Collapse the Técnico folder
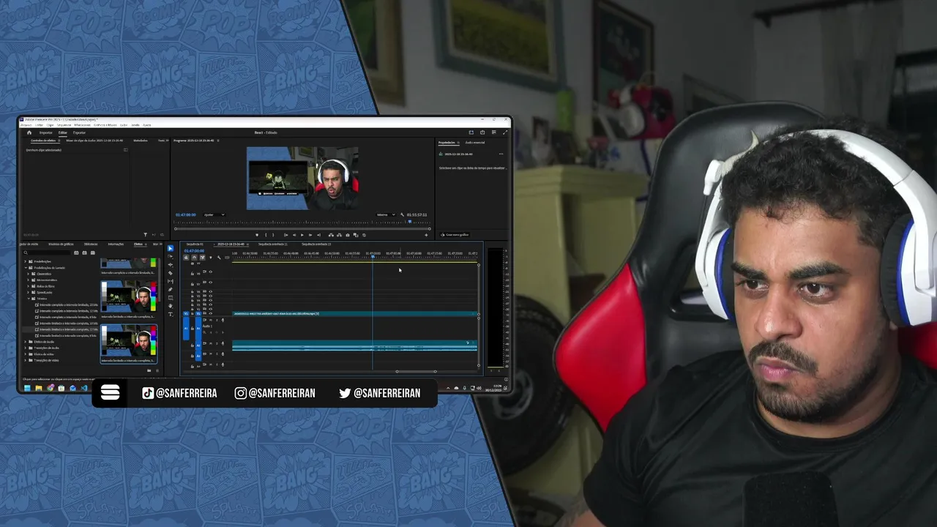Image resolution: width=937 pixels, height=527 pixels. [x=29, y=299]
